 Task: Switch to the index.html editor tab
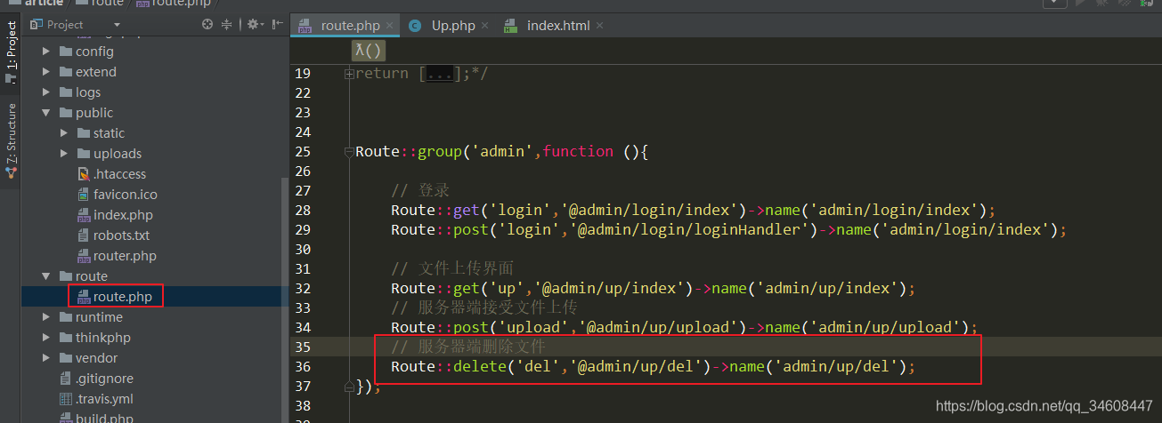click(x=558, y=25)
